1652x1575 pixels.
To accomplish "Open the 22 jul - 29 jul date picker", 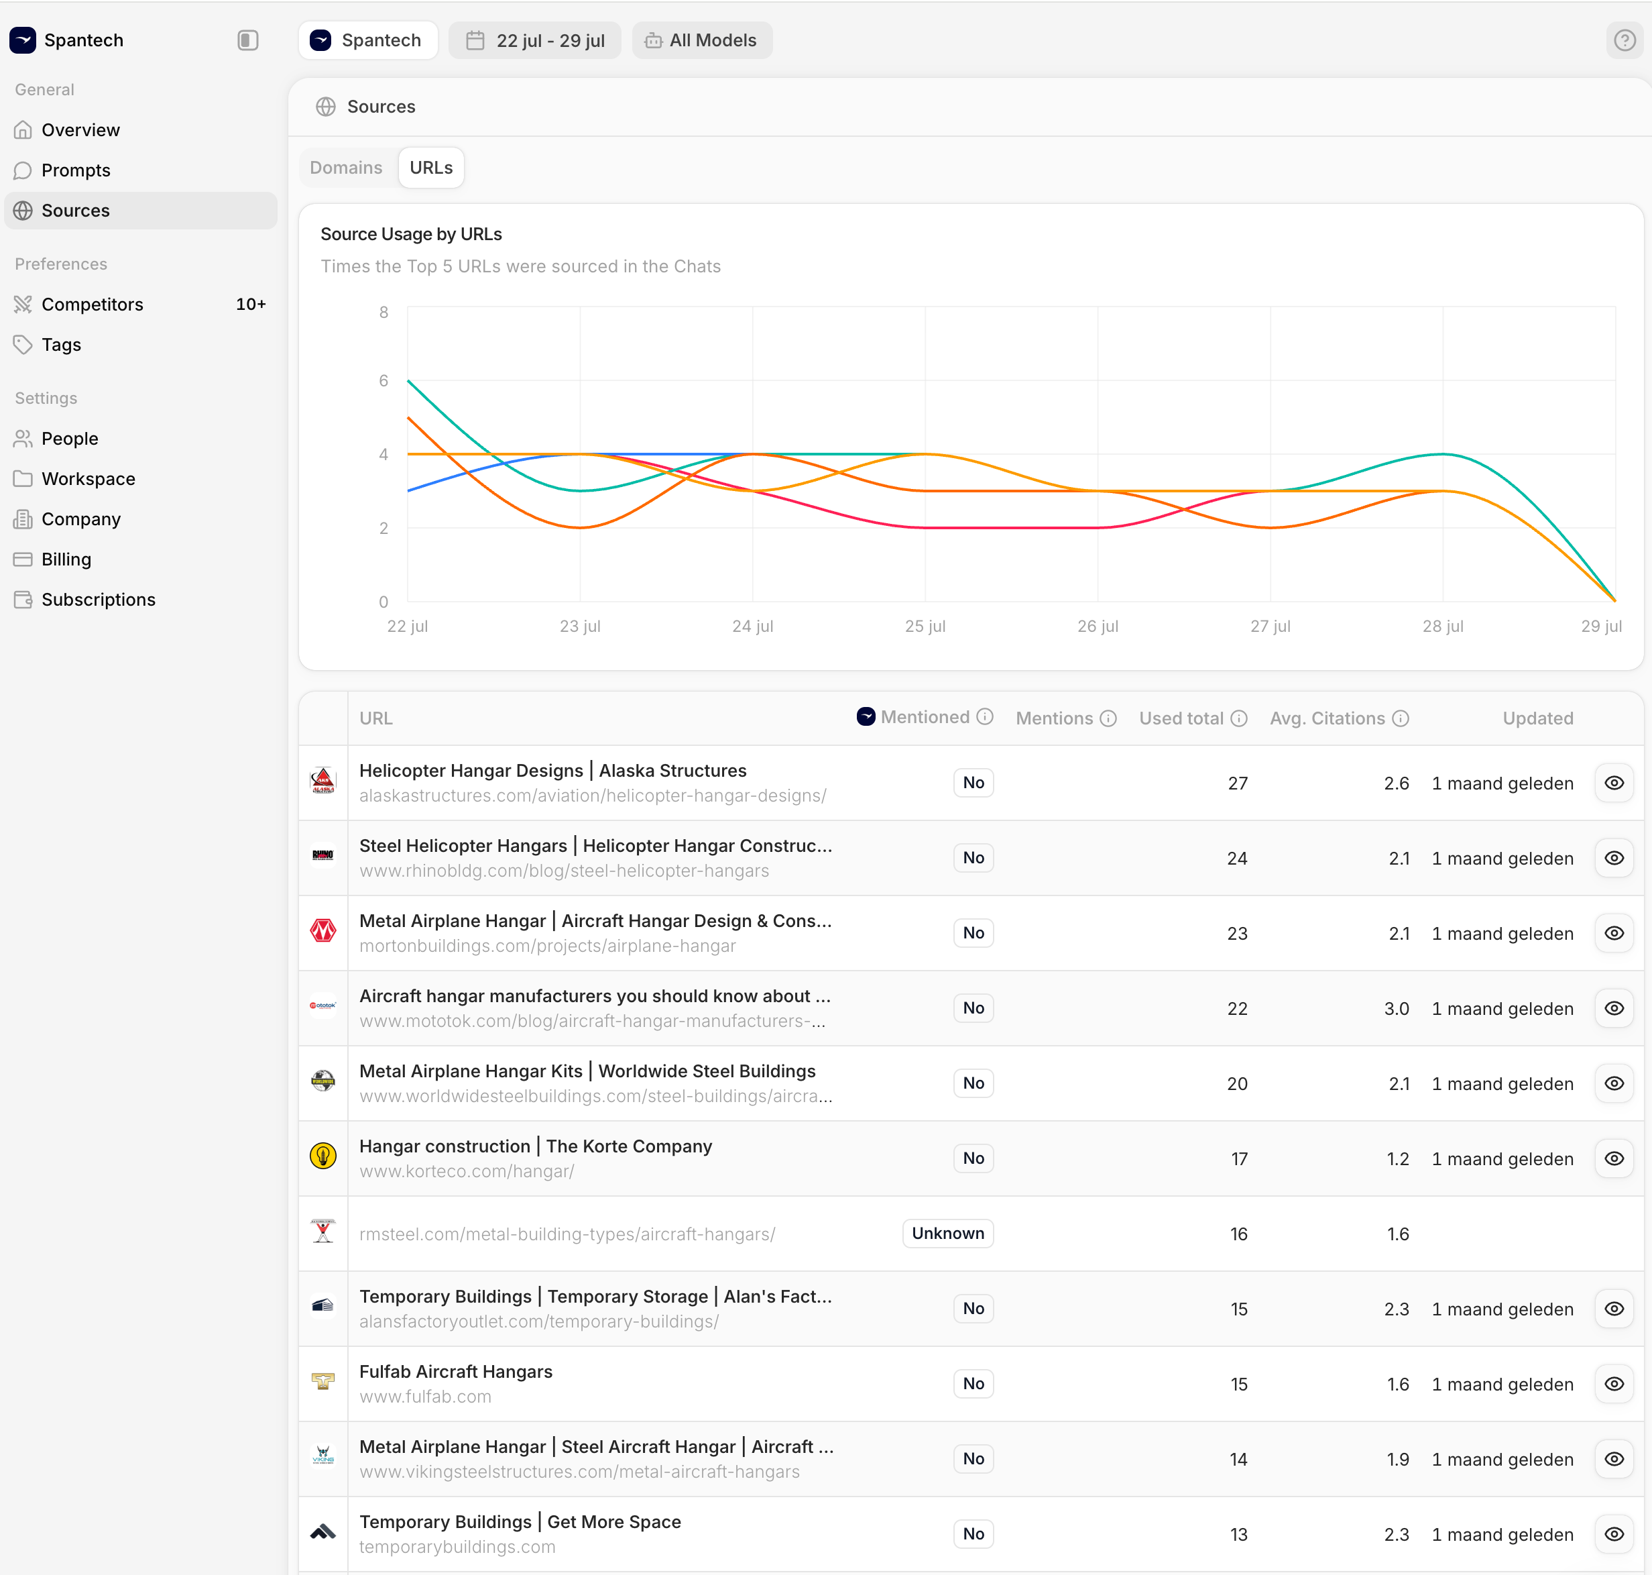I will tap(535, 40).
